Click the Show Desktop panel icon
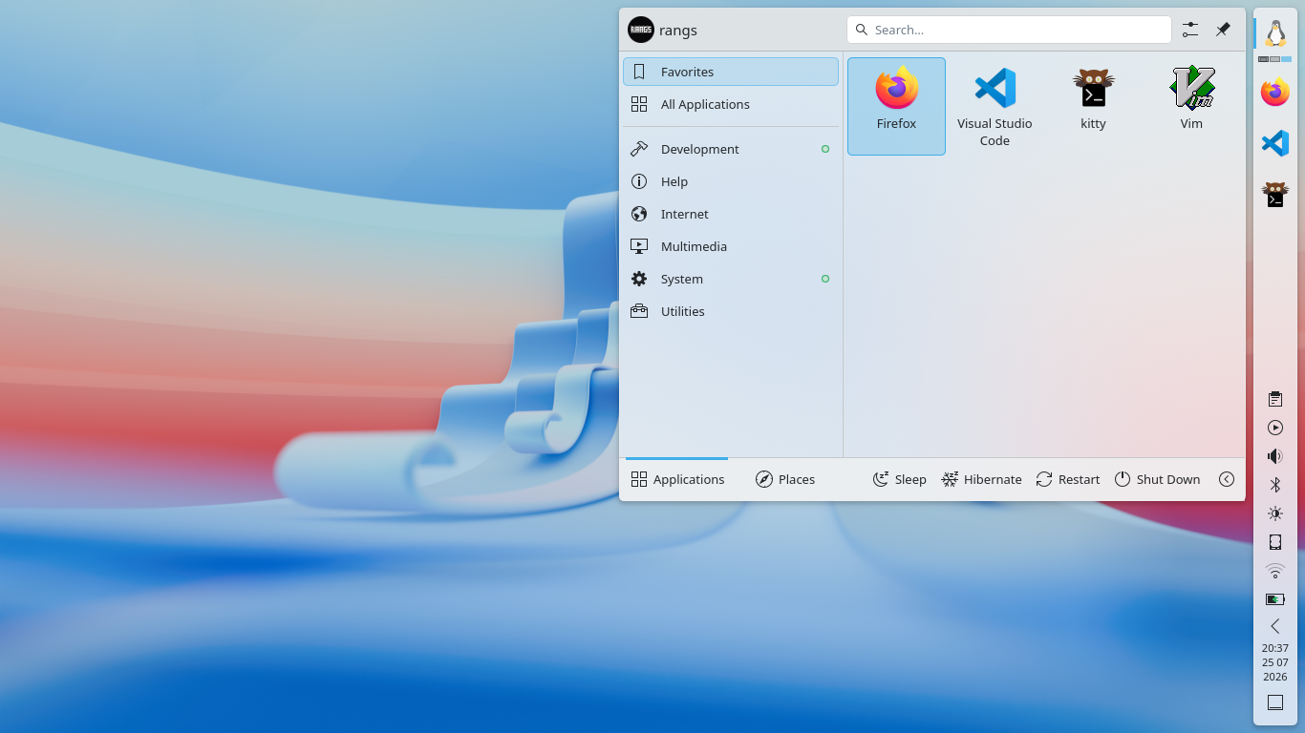Viewport: 1305px width, 733px height. point(1275,702)
